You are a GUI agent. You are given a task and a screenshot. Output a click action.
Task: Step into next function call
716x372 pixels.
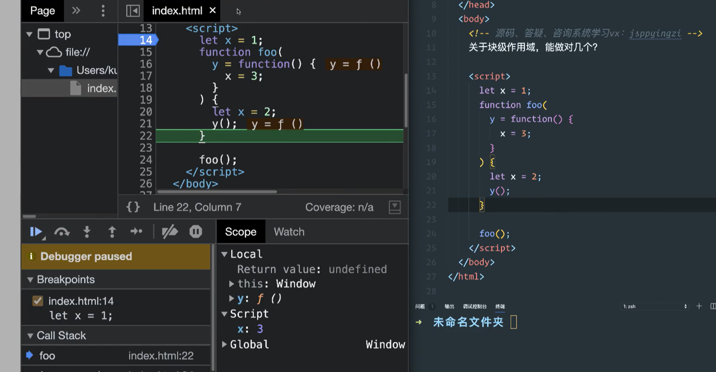point(87,232)
